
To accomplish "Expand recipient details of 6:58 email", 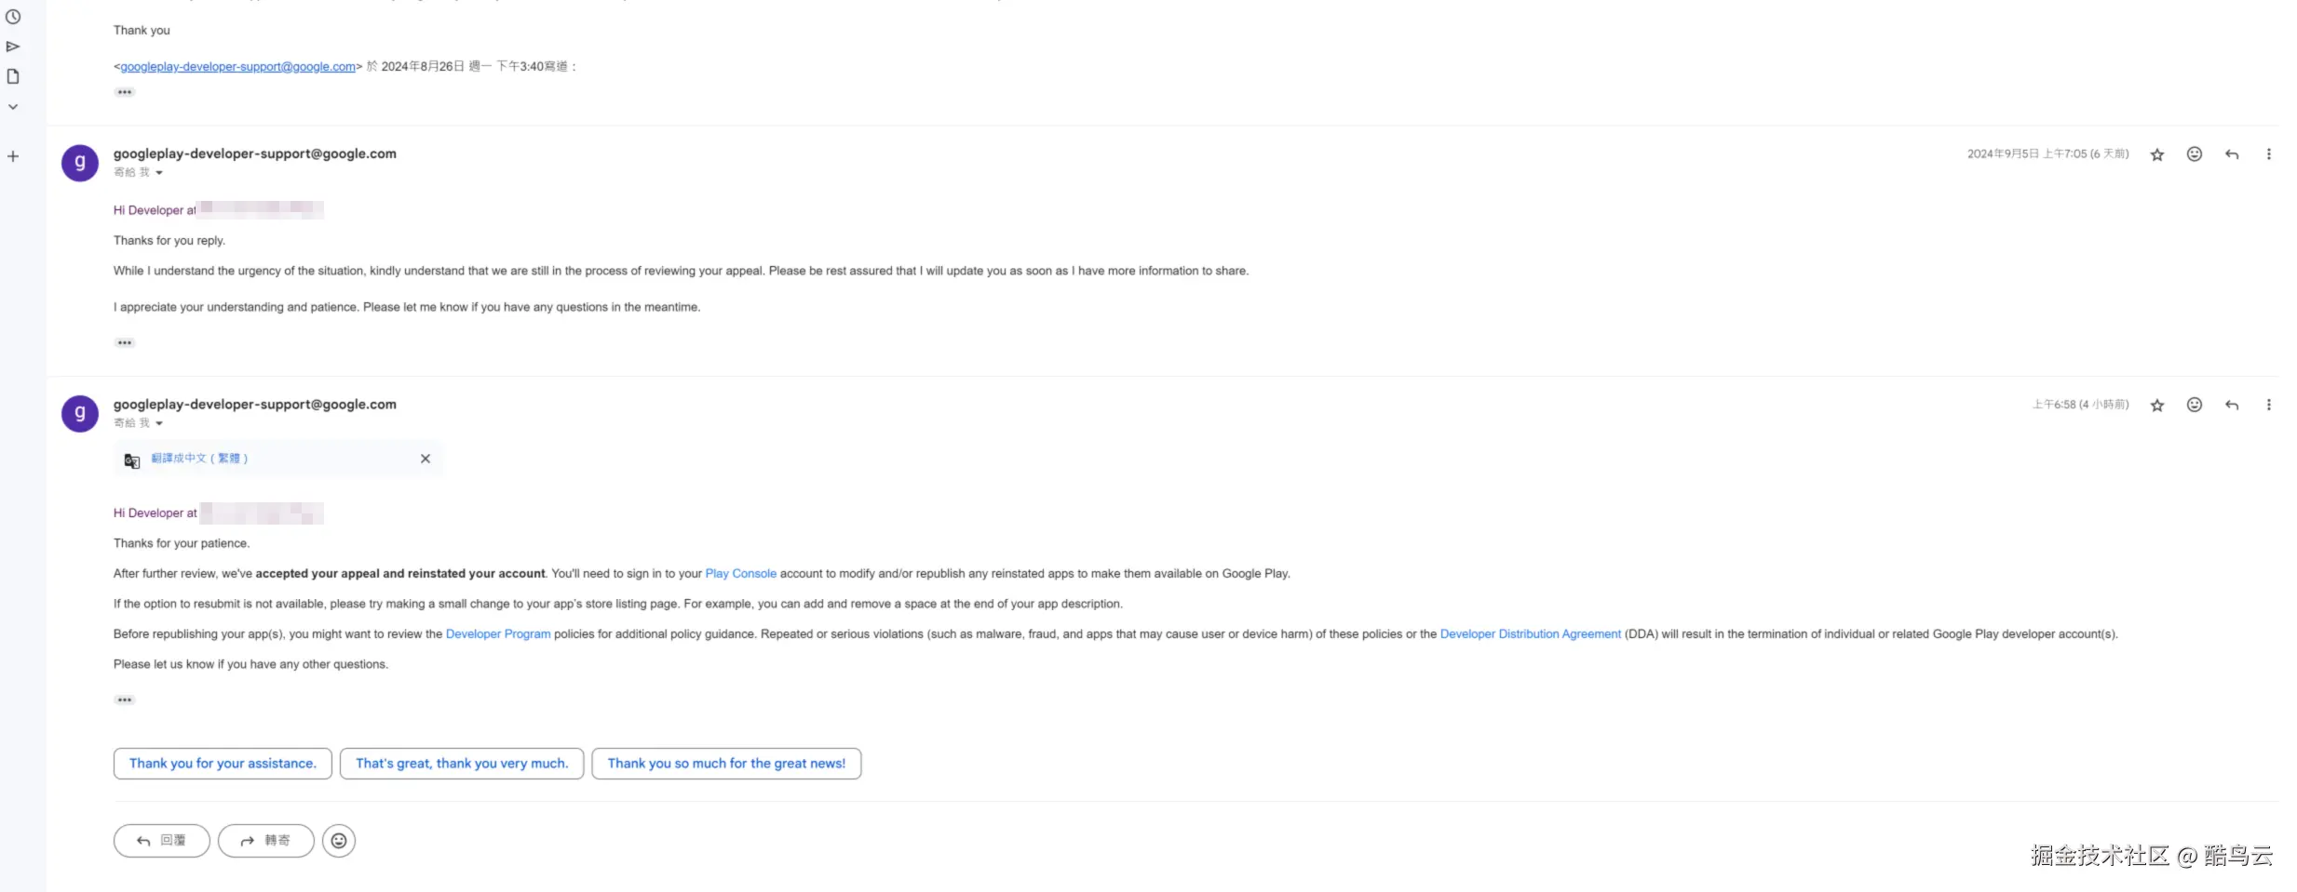I will [159, 423].
